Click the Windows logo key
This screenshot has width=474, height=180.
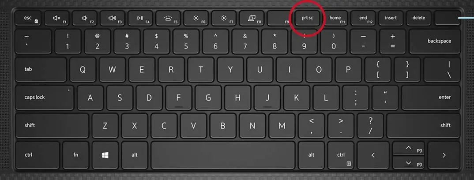tap(105, 155)
